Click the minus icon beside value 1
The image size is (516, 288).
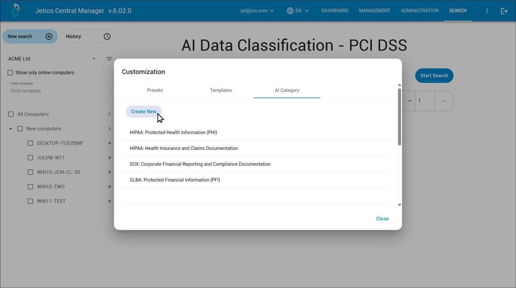point(444,101)
